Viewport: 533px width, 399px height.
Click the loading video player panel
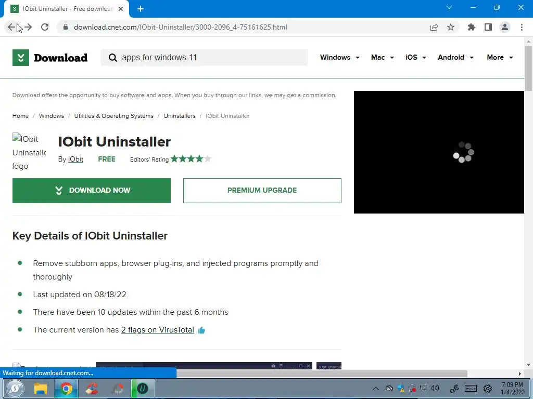point(439,152)
